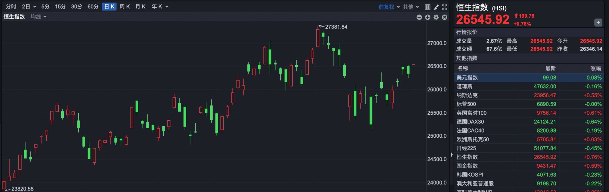Screen dimensions: 609x192
Task: Expand the 均线 indicator dropdown
Action: tap(38, 17)
